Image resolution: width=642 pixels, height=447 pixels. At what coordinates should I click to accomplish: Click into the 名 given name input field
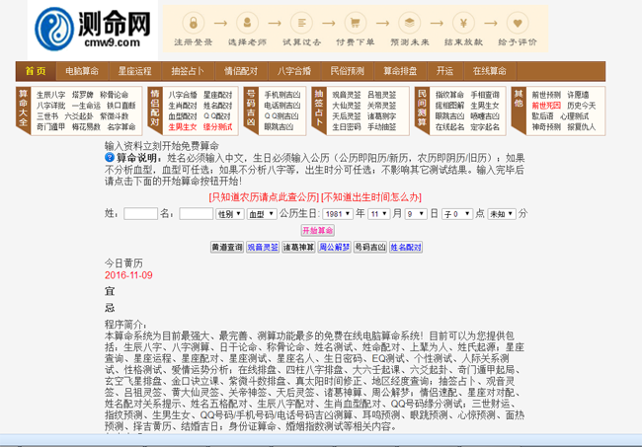tap(197, 214)
